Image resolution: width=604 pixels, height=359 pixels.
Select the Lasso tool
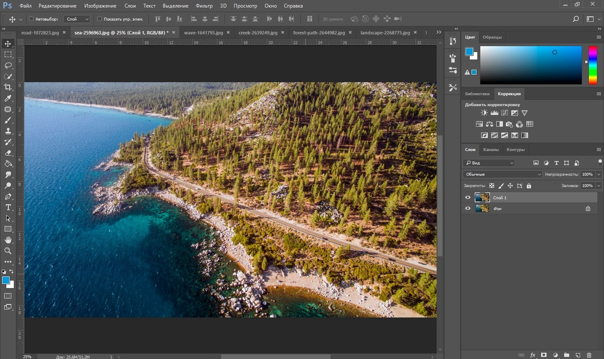coord(8,66)
